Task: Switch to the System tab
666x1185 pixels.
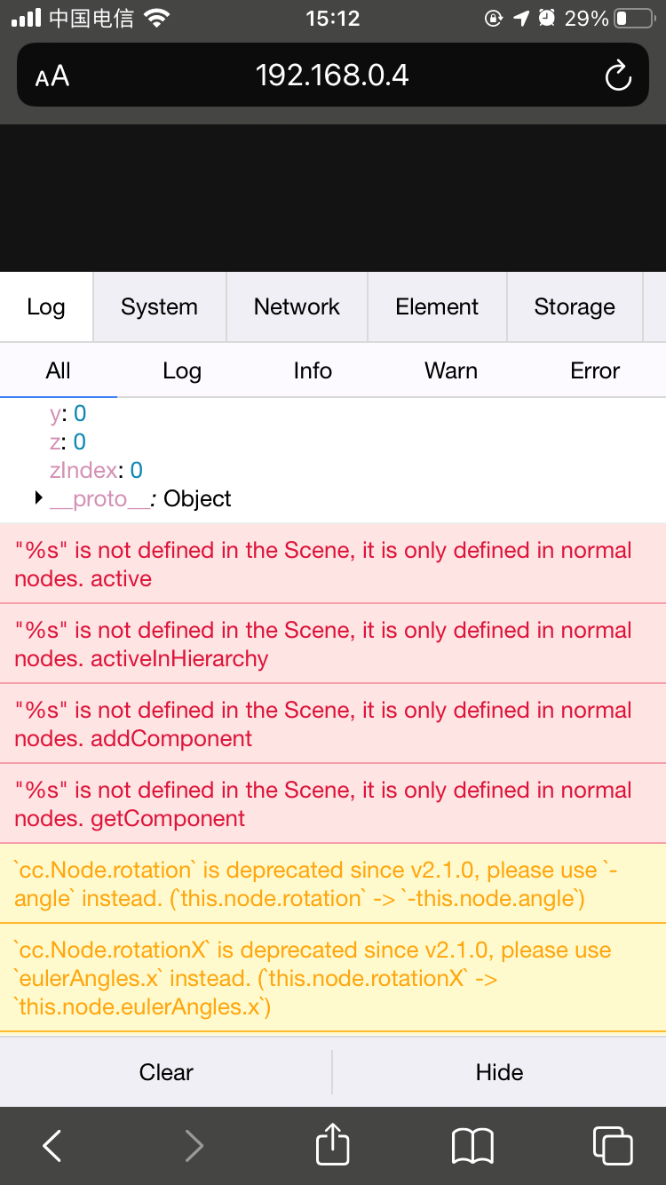Action: pos(159,307)
